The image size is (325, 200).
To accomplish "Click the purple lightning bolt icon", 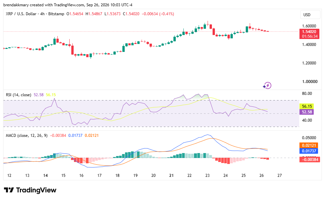I will click(x=267, y=85).
